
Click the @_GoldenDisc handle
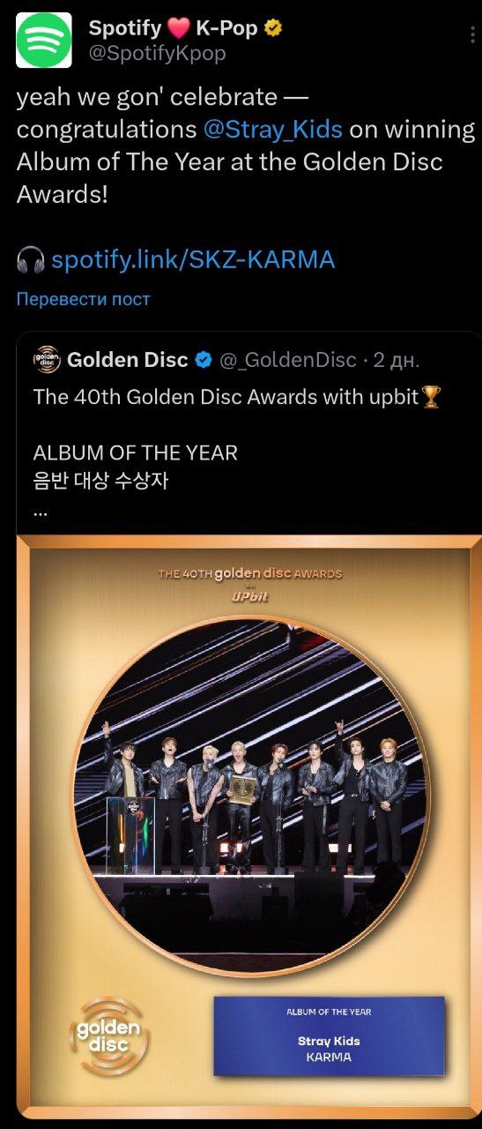[287, 360]
